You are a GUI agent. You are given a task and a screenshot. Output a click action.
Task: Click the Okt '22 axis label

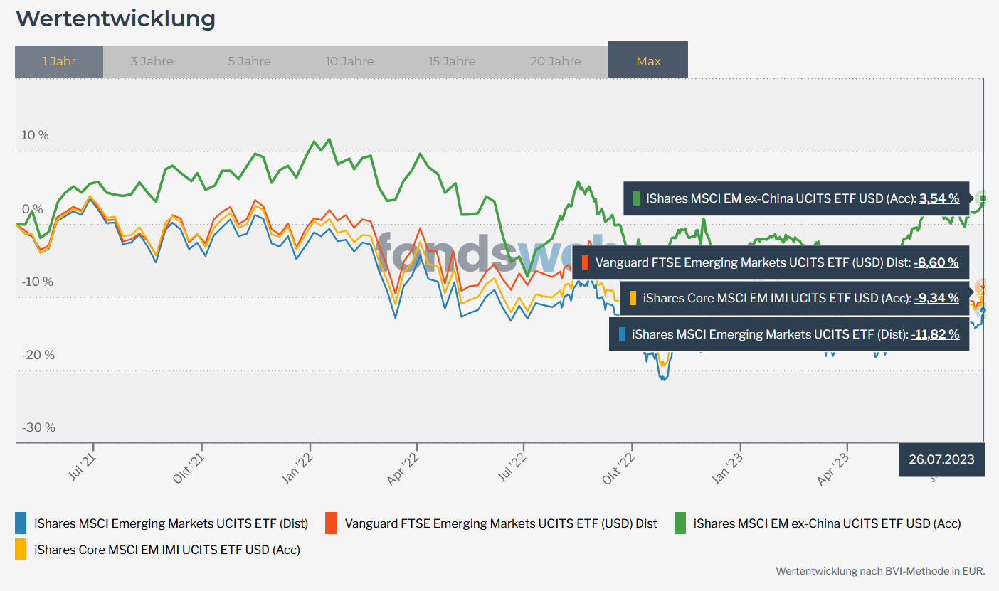619,471
